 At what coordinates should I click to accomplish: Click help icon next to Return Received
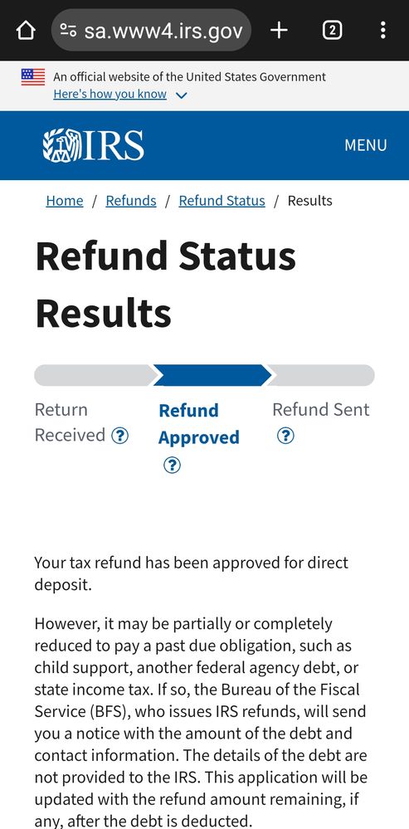(120, 436)
